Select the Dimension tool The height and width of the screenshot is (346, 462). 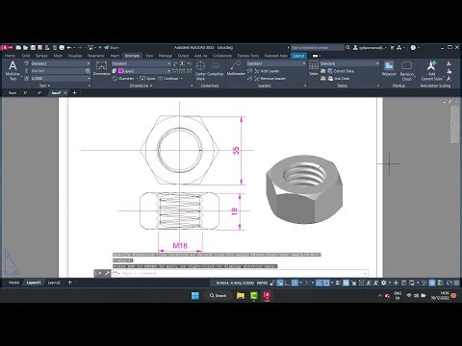pyautogui.click(x=101, y=68)
